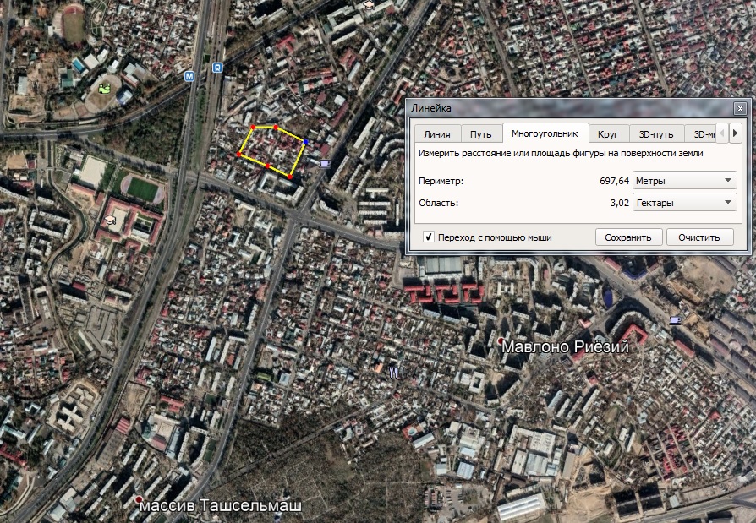Switch to the Круг tab

(x=608, y=134)
